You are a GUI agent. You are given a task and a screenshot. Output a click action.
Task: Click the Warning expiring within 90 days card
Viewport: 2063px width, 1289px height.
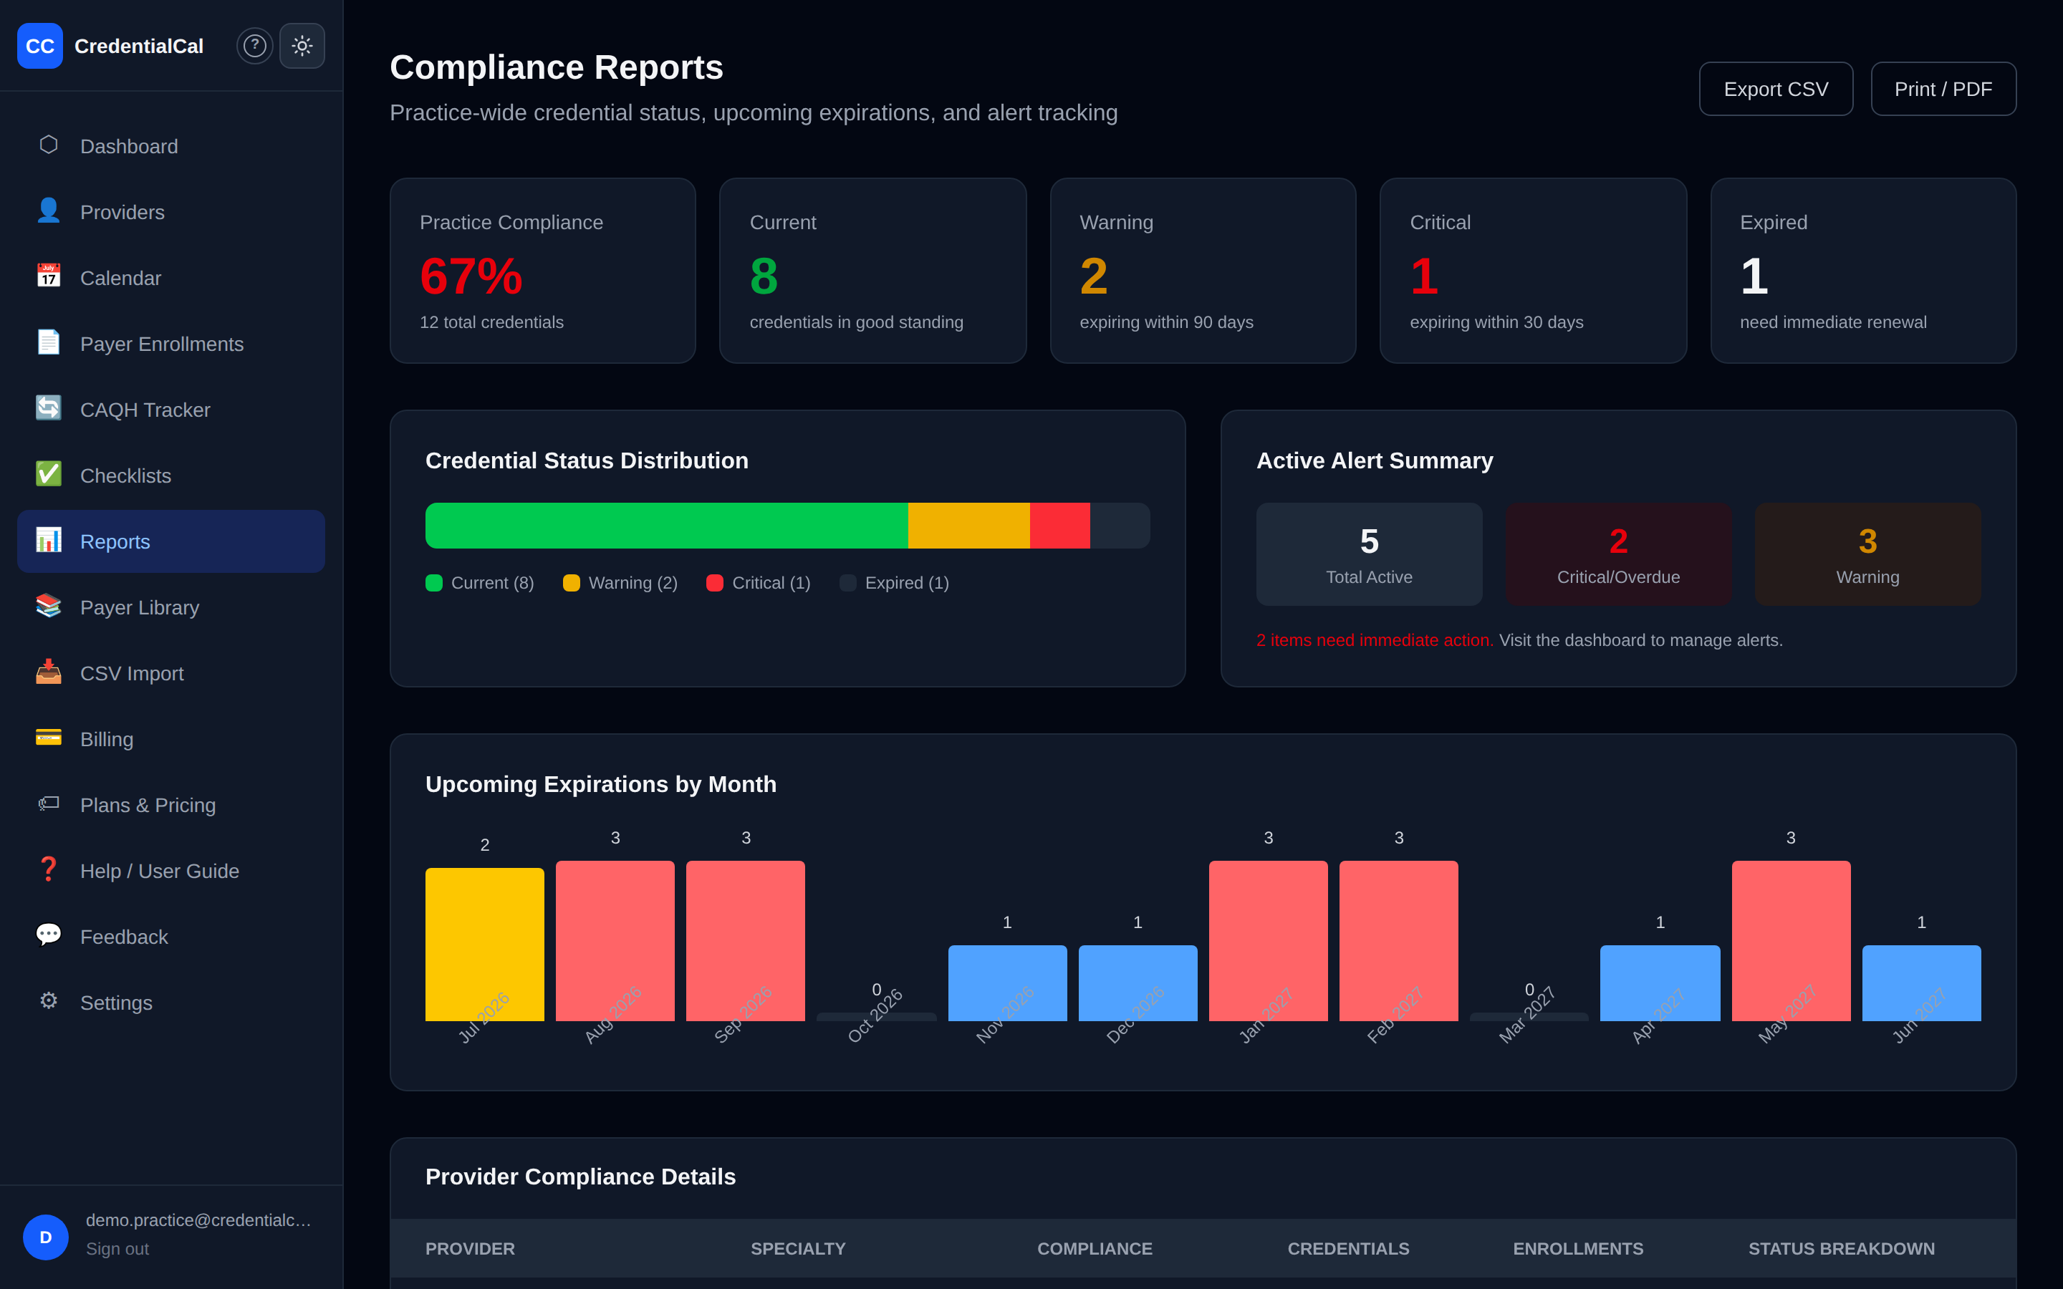[1203, 271]
